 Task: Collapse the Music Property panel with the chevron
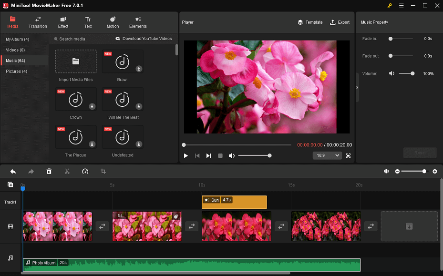357,87
